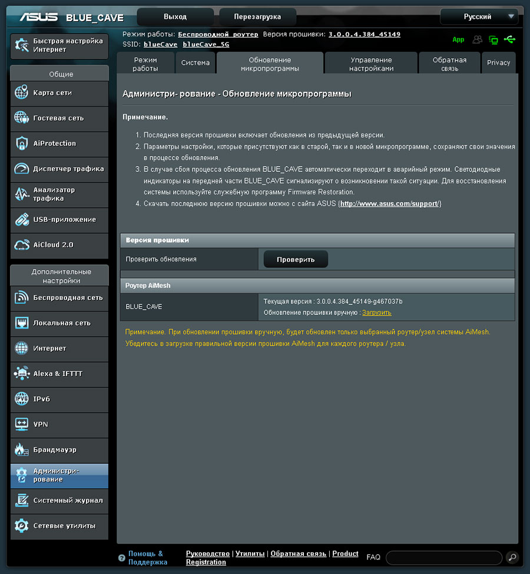Click the FAQ search magnifier icon

point(512,557)
